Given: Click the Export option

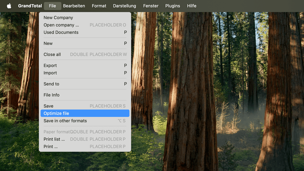Looking at the screenshot, I should [x=50, y=65].
